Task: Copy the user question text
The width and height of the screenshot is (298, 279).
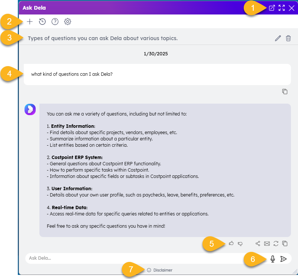Action: (285, 91)
